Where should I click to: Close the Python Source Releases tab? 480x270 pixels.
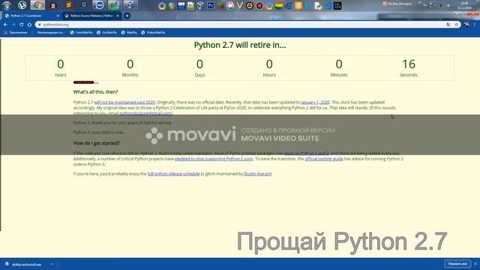coord(118,16)
